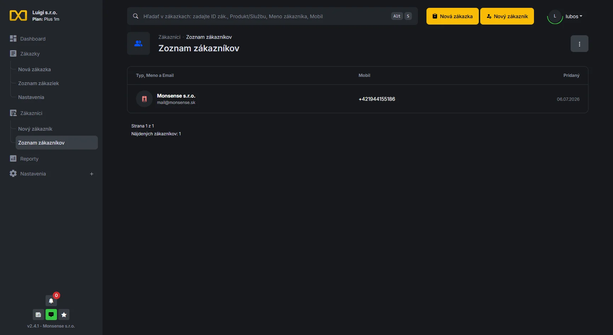Open Monsense s.r.o. customer name link
Image resolution: width=613 pixels, height=335 pixels.
[x=176, y=96]
